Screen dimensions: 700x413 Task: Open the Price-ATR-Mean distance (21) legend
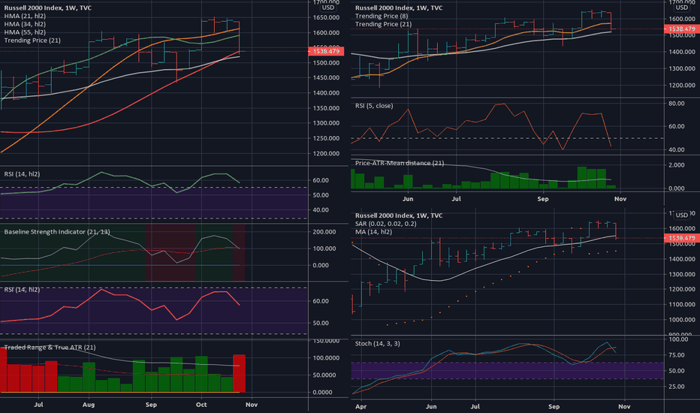click(400, 163)
